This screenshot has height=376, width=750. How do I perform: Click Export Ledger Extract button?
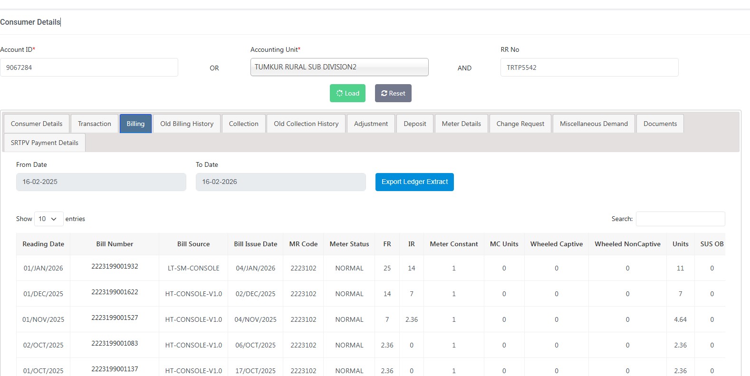[x=414, y=182]
